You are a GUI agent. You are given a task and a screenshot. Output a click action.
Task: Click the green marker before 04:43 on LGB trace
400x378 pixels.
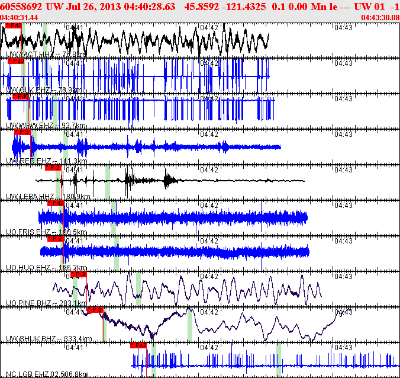point(279,360)
